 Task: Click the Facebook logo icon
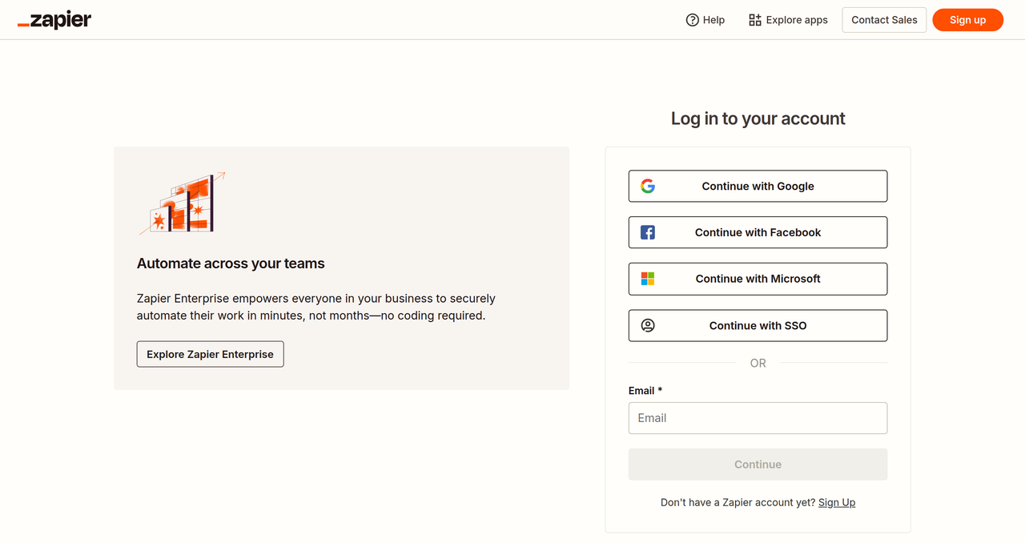click(x=648, y=232)
